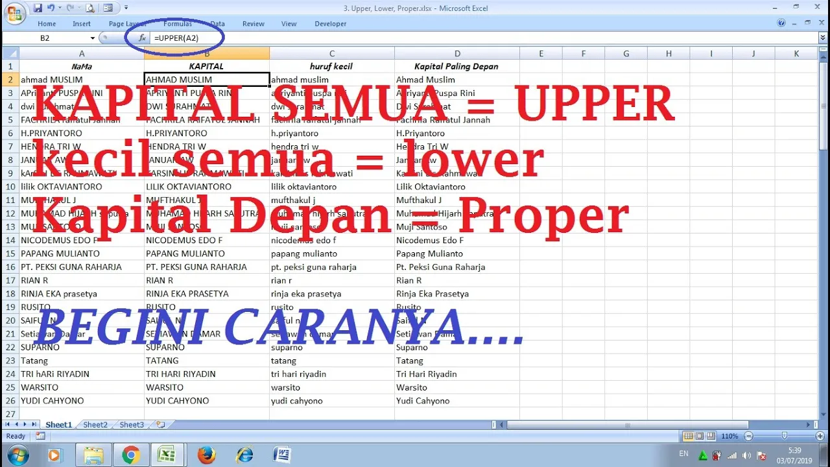Click the Name Box showing B2
Screen dimensions: 830x467
(x=45, y=38)
